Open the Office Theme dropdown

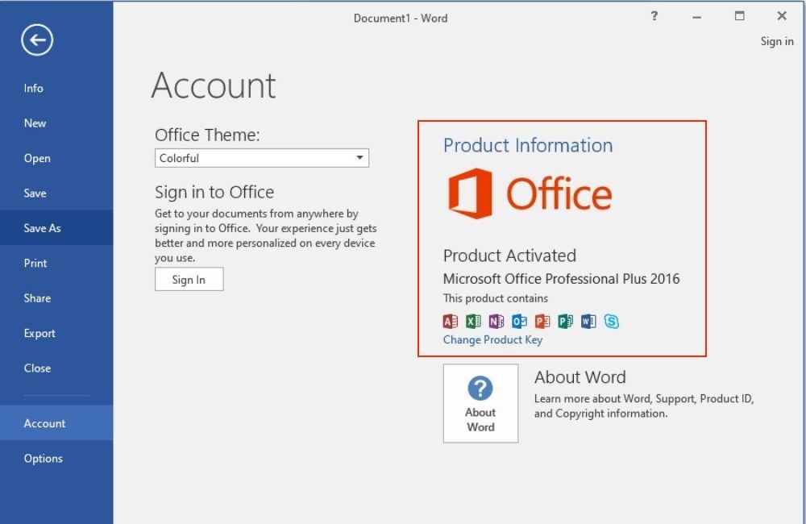tap(262, 158)
